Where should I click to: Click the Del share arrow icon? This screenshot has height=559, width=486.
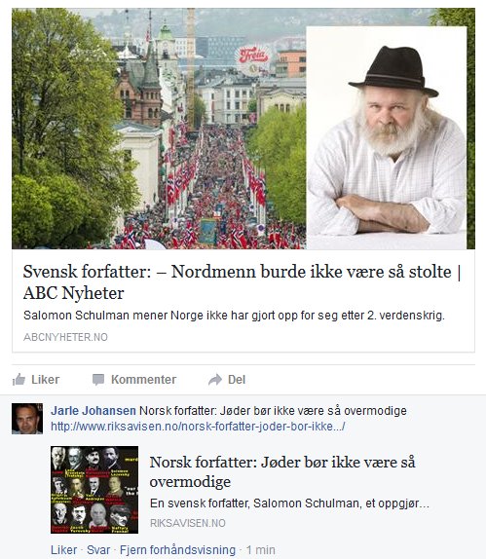coord(215,380)
